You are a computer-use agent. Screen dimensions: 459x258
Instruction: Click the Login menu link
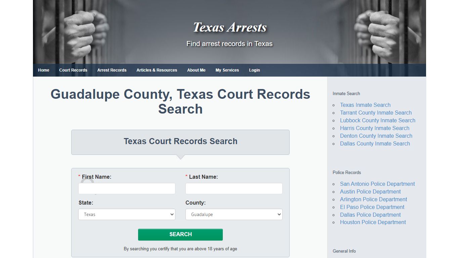[254, 70]
